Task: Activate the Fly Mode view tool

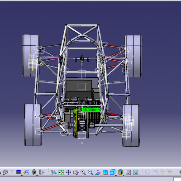Action: (54, 172)
